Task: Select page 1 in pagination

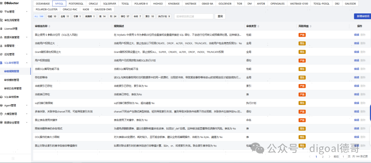Action: click(x=316, y=156)
